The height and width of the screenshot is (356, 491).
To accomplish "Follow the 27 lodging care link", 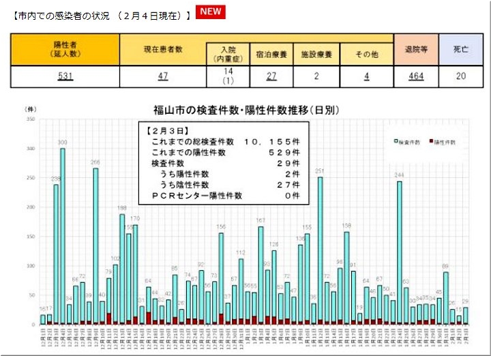I will pos(271,76).
